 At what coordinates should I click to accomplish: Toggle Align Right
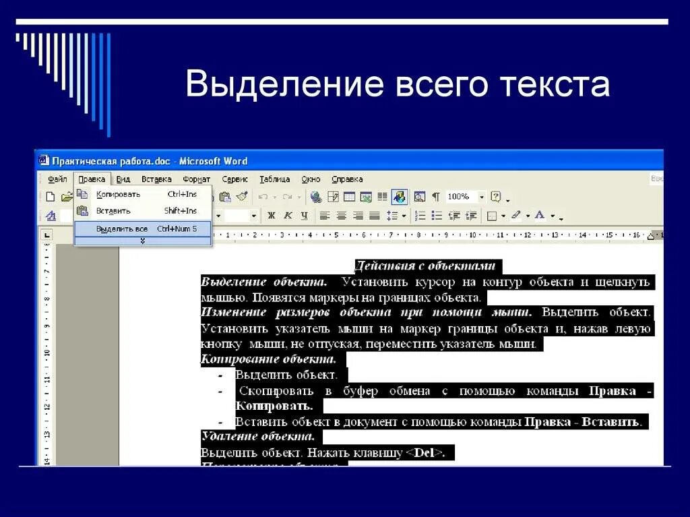click(x=358, y=216)
